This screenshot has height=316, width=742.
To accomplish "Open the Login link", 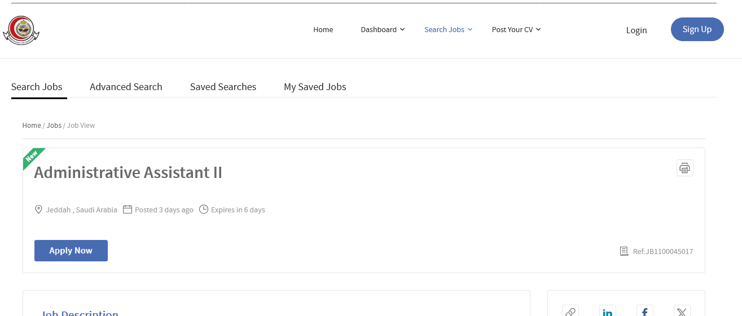I will (636, 30).
